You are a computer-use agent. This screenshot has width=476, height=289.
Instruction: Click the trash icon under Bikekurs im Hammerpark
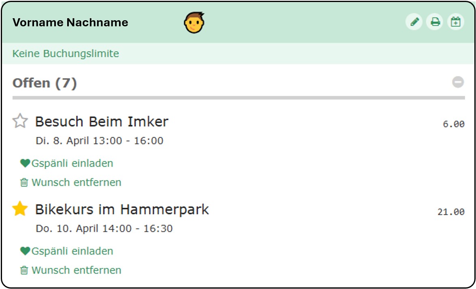pos(24,270)
